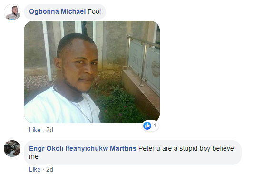254x174 pixels.
Task: Open the attached selfie photo
Action: click(x=92, y=72)
